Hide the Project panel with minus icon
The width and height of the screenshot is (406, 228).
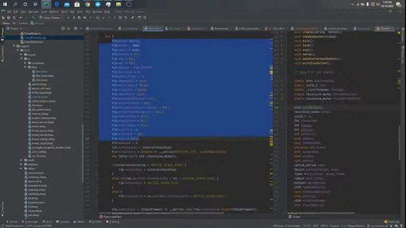(x=81, y=28)
